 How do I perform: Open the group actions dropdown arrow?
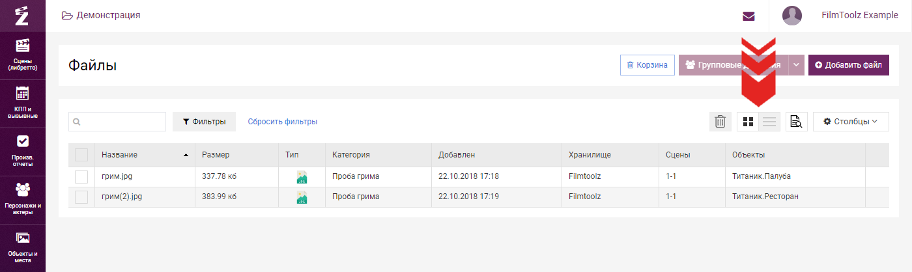click(x=796, y=65)
